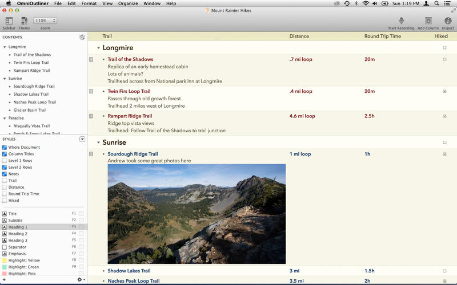The height and width of the screenshot is (285, 457).
Task: Toggle the Sidebar toolbar icon
Action: (9, 21)
